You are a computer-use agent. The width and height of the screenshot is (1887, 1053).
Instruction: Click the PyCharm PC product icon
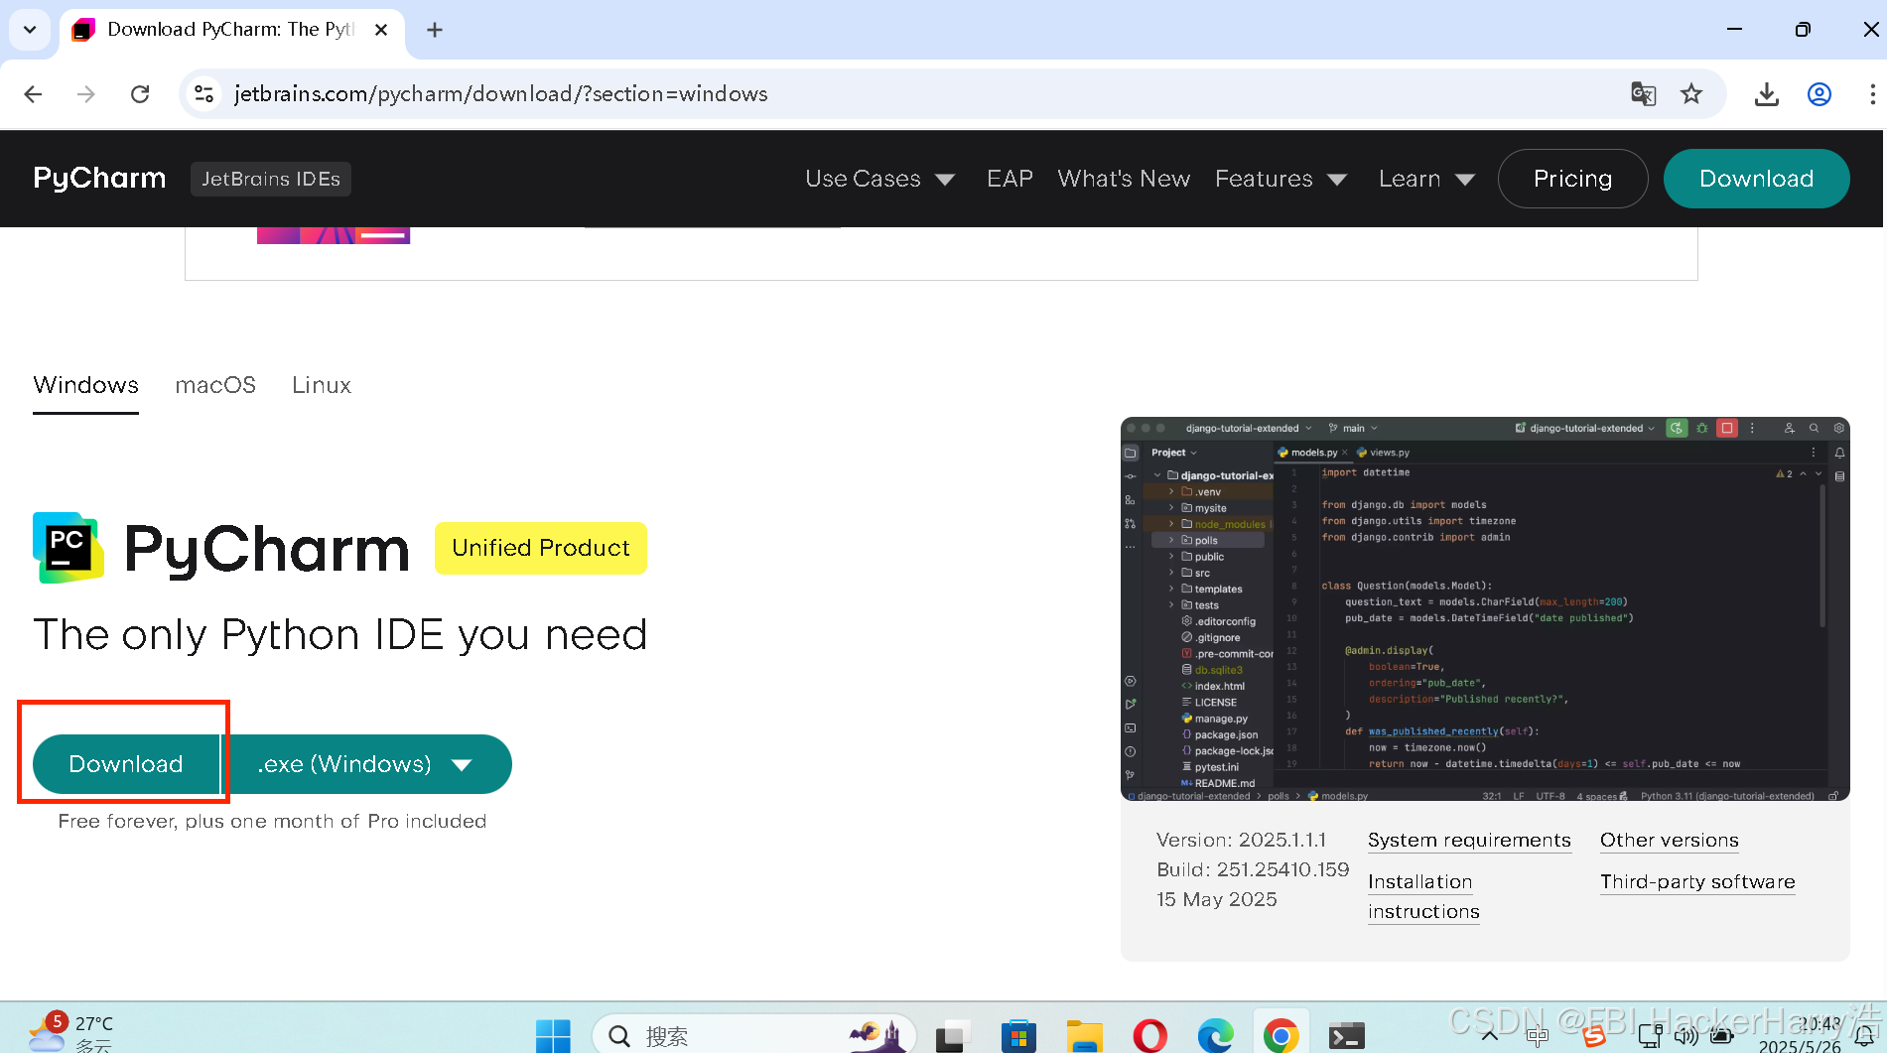(68, 548)
